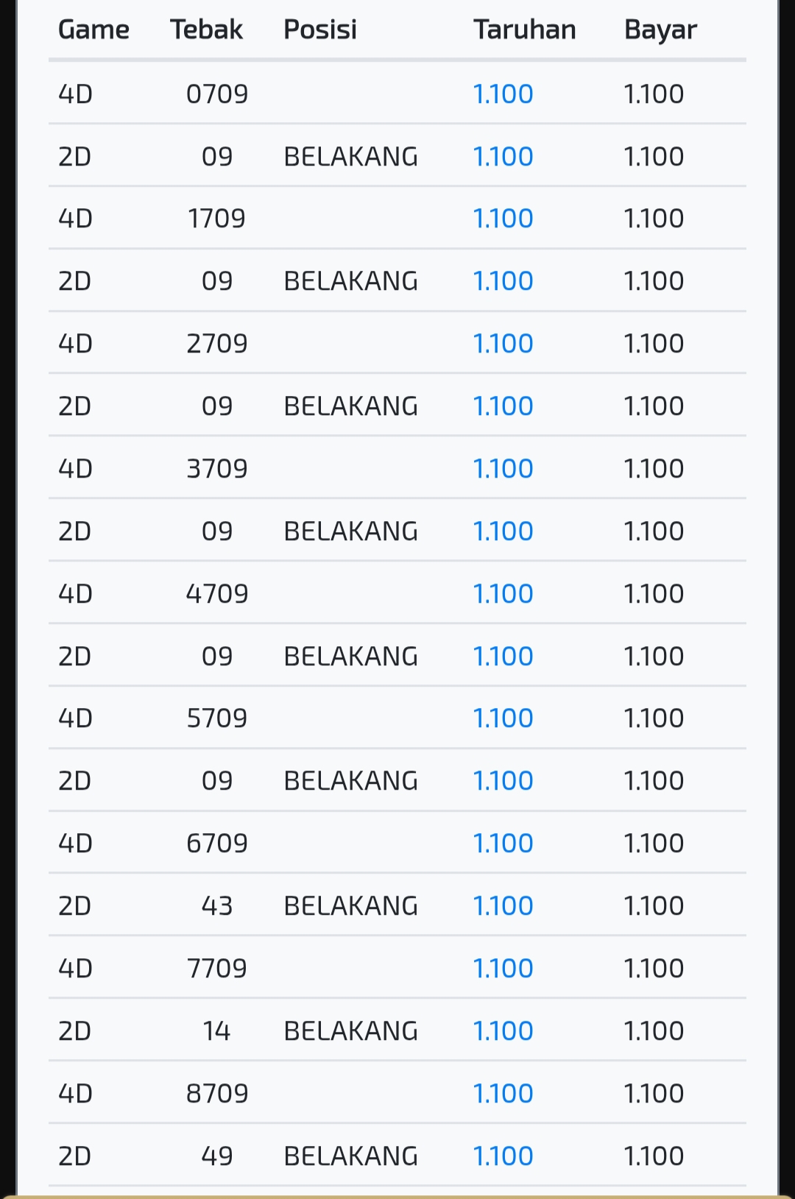Click BELAKANG in the Tebak 43 row
This screenshot has height=1199, width=795.
[350, 906]
